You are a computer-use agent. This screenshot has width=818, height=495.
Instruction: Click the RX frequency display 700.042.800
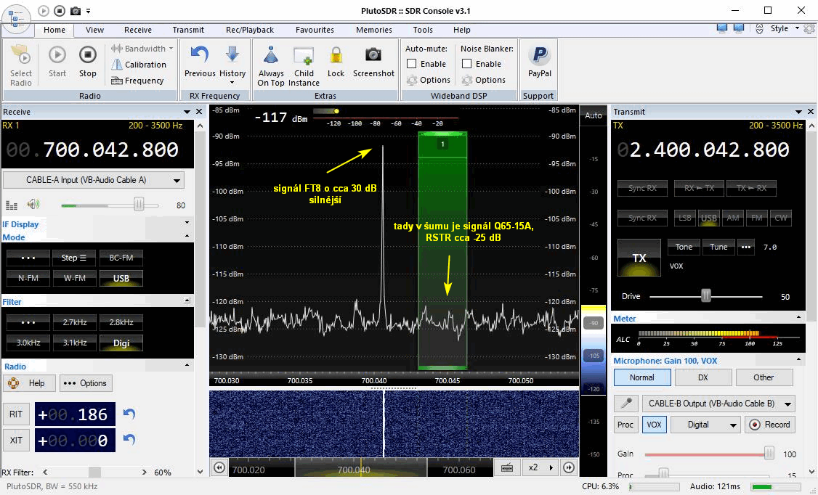coord(110,150)
